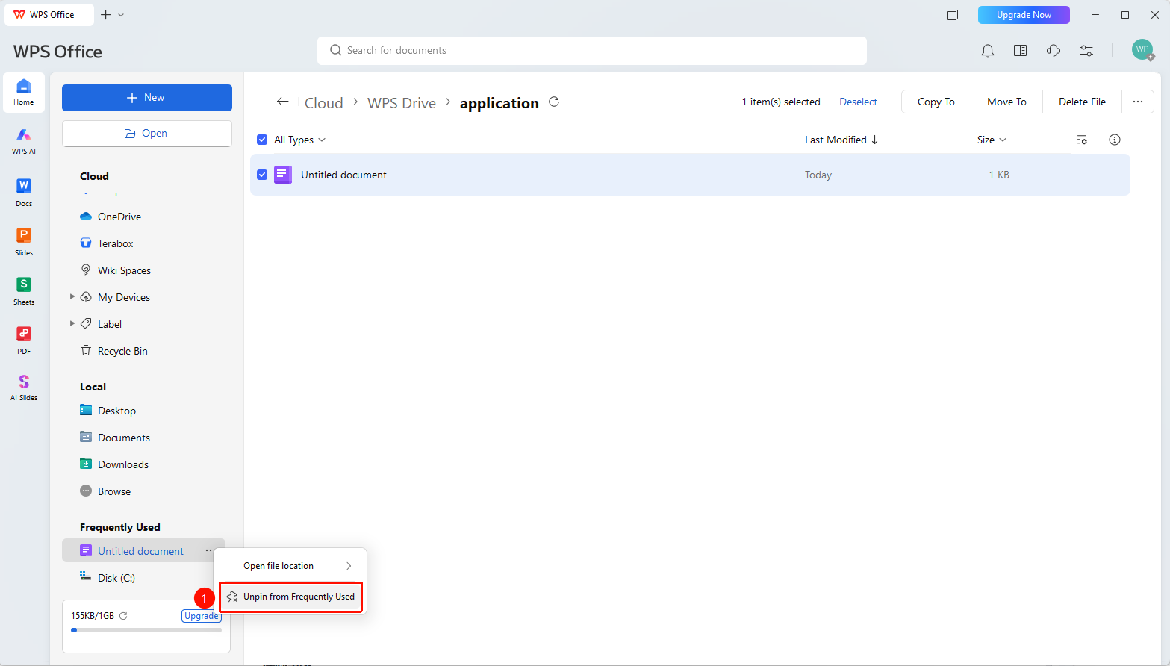Screen dimensions: 1170x666
Task: Click the headset support icon
Action: pyautogui.click(x=1054, y=51)
